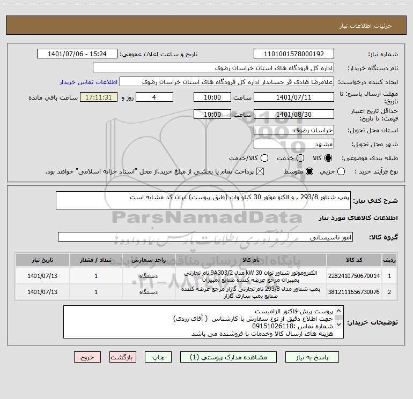
Task: Click the کد کالا column header
Action: tap(354, 260)
